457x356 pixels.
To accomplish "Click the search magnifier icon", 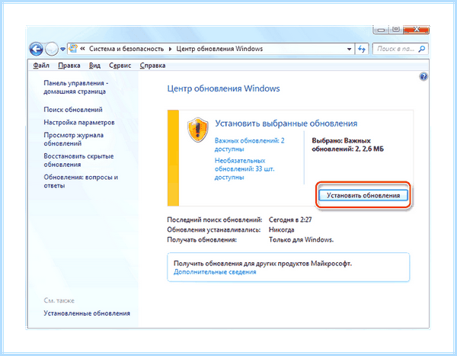I will tap(422, 49).
